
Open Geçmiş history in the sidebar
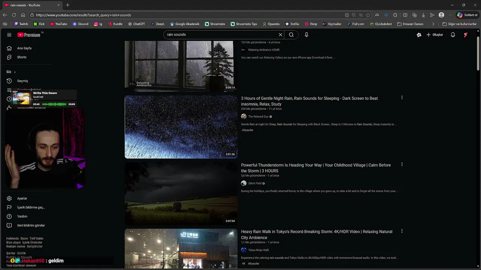[x=23, y=81]
